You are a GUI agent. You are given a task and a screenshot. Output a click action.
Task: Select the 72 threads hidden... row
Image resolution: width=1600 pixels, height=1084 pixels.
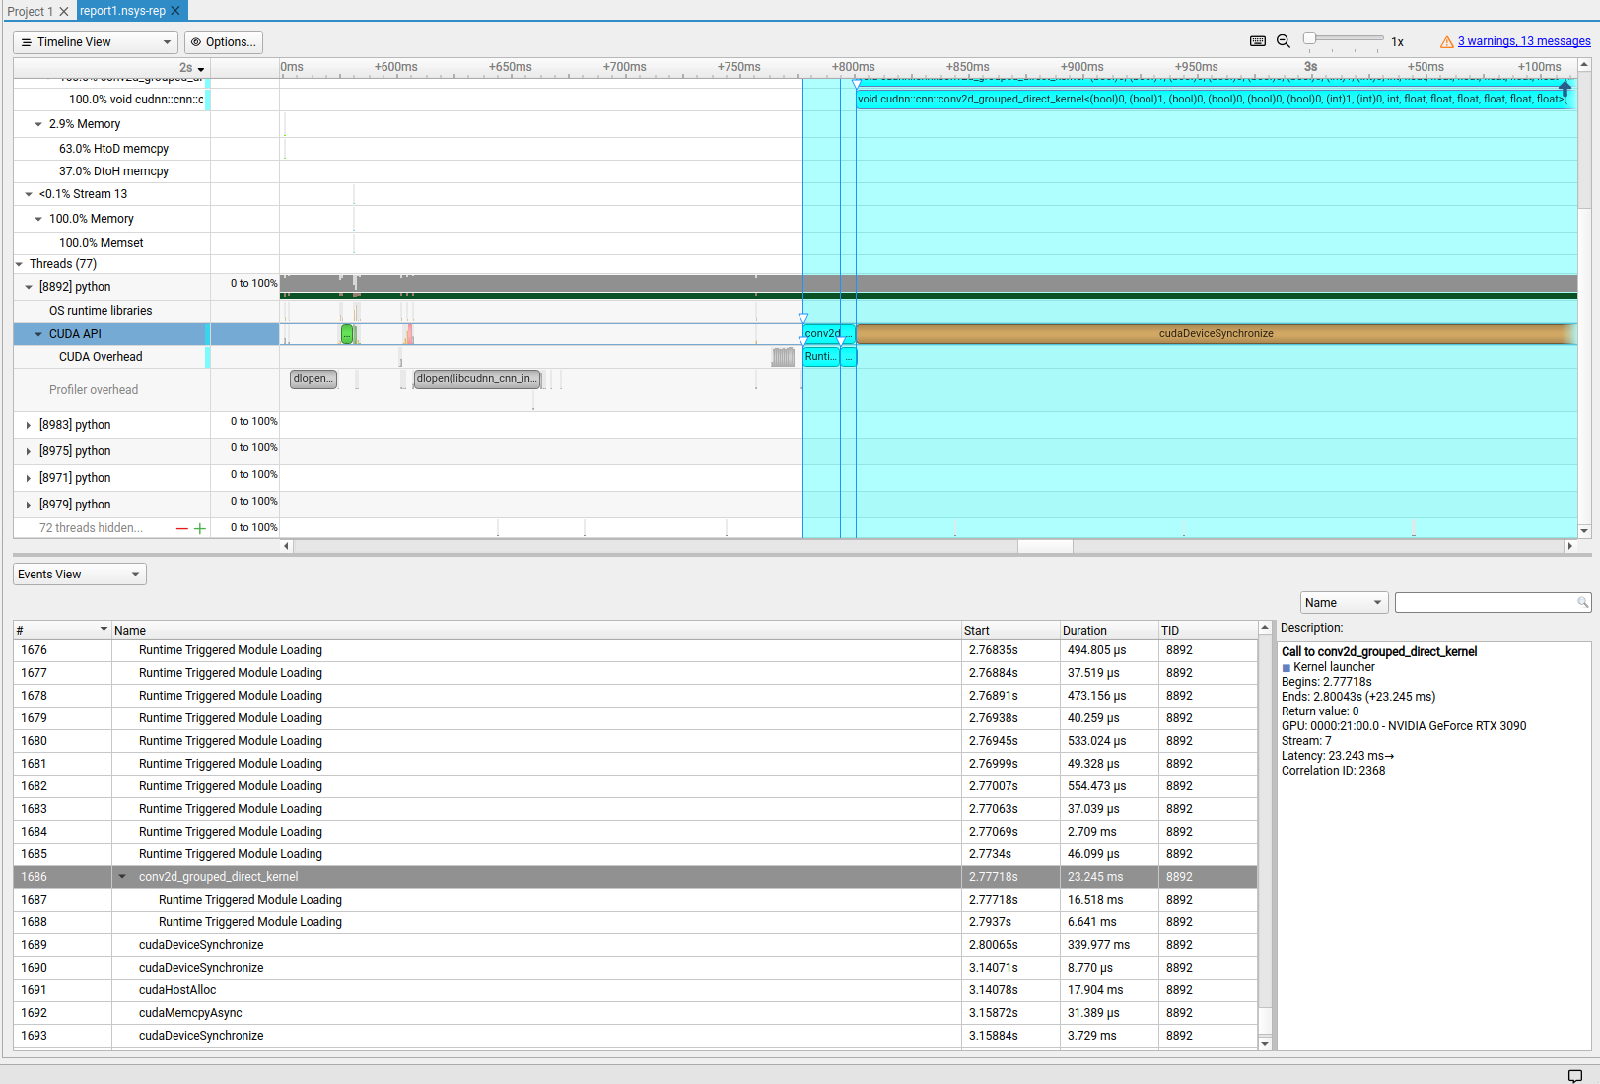(x=91, y=528)
